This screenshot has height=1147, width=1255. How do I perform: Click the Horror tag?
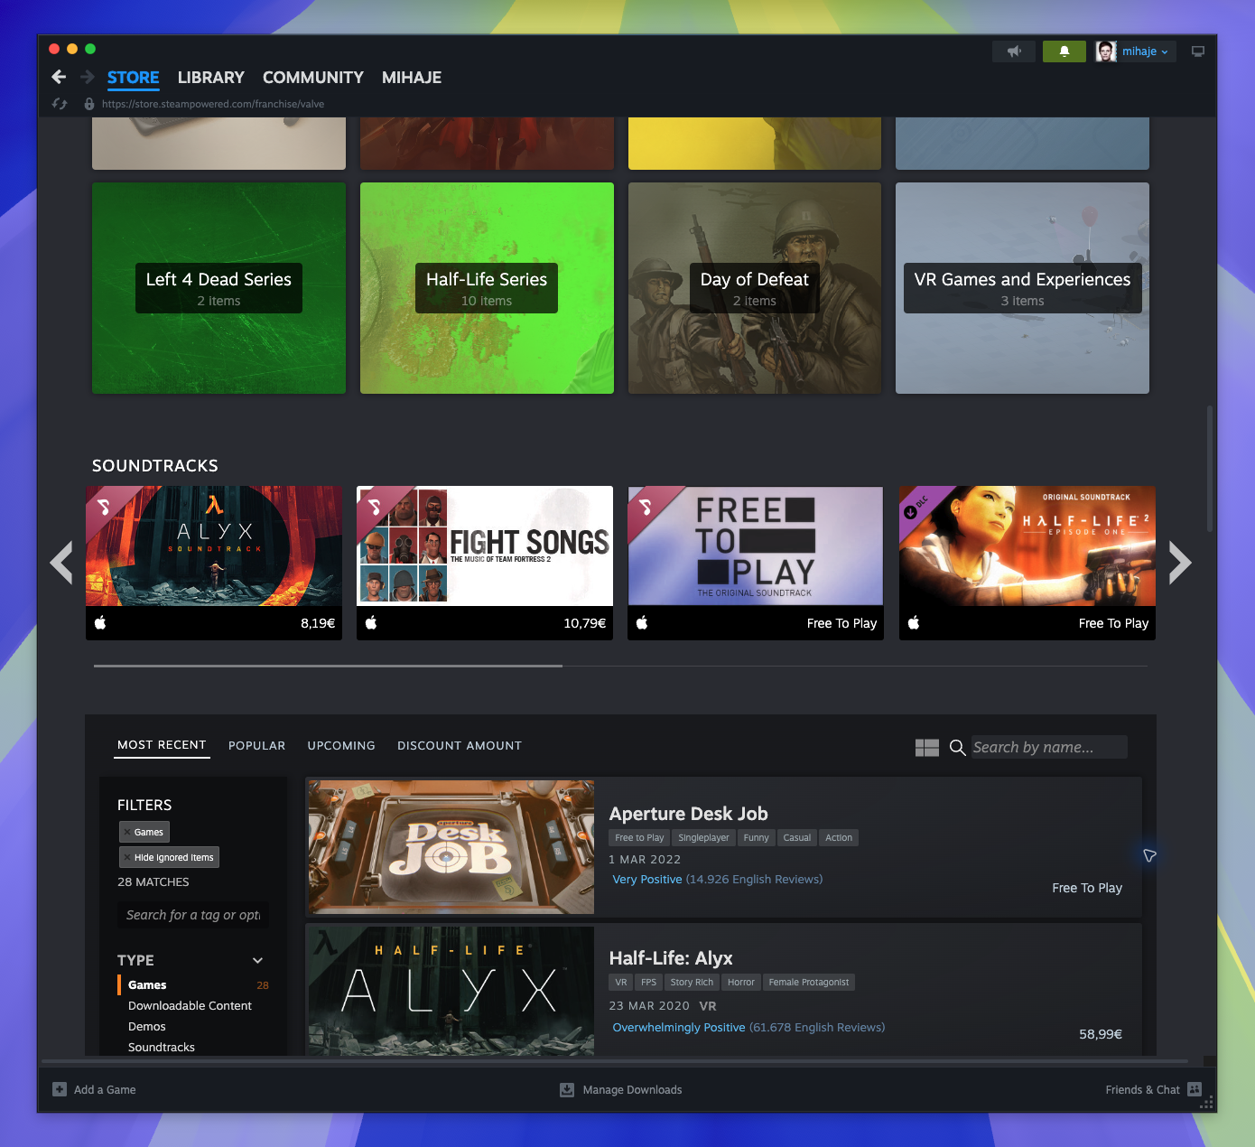tap(740, 982)
